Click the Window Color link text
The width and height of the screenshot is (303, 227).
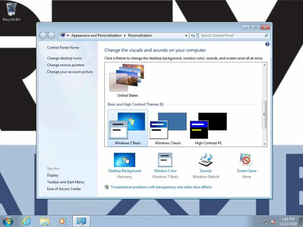pos(165,171)
